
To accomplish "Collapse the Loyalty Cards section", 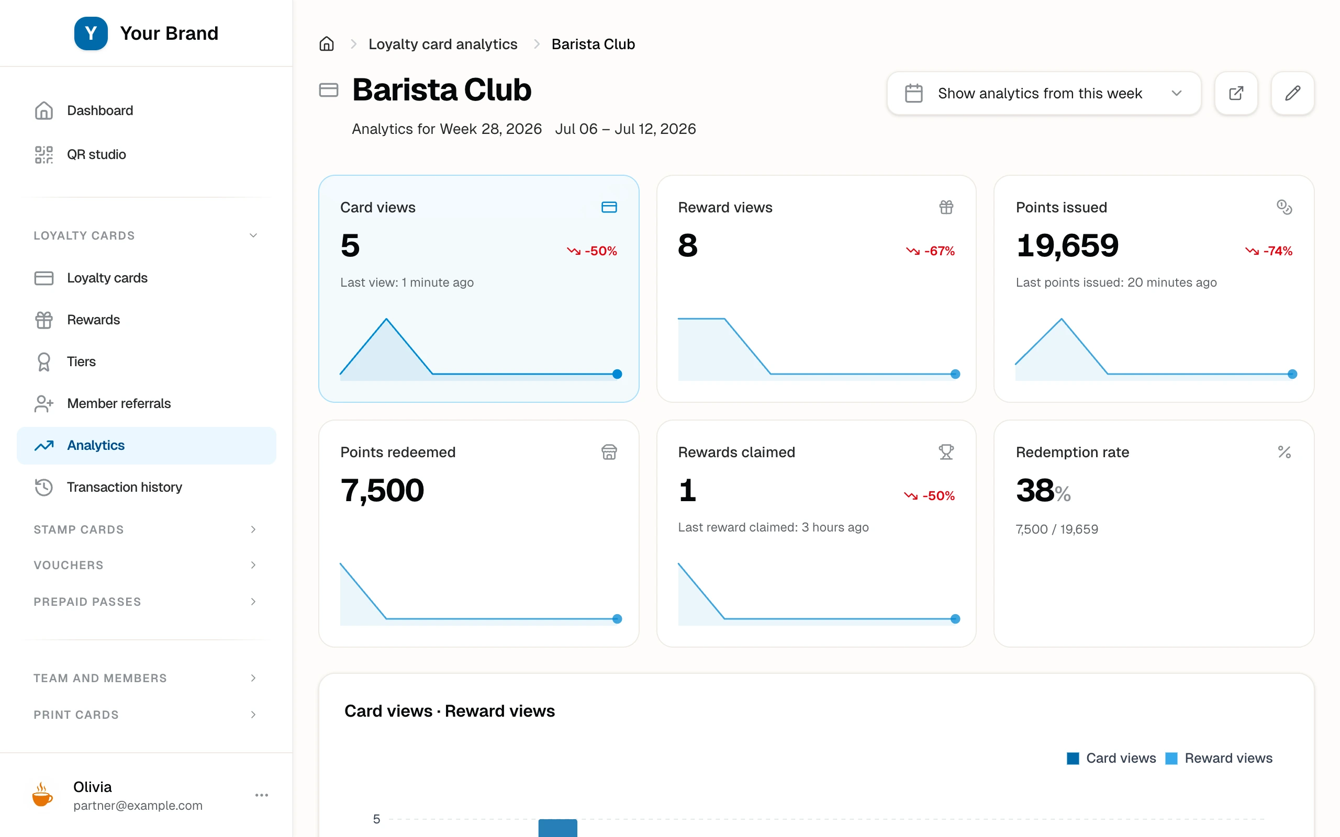I will (253, 235).
